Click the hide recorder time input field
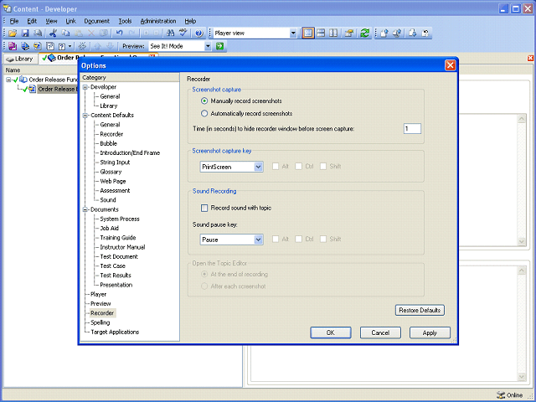The width and height of the screenshot is (536, 402). click(x=412, y=128)
